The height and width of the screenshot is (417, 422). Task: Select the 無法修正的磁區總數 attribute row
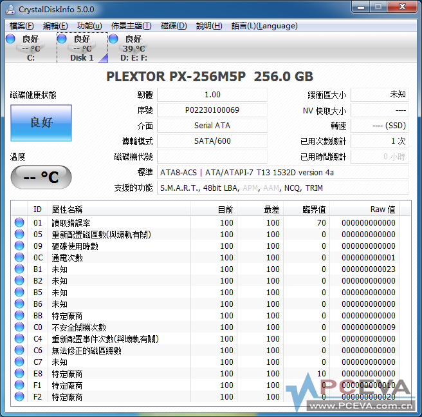pos(206,350)
